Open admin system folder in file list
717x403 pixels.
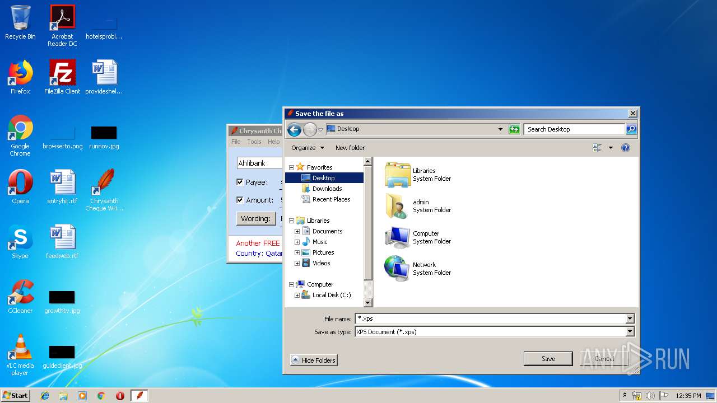[418, 206]
